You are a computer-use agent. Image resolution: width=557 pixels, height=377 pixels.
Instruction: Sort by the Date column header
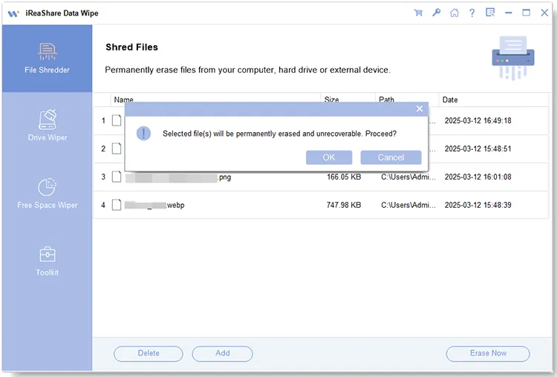(450, 99)
